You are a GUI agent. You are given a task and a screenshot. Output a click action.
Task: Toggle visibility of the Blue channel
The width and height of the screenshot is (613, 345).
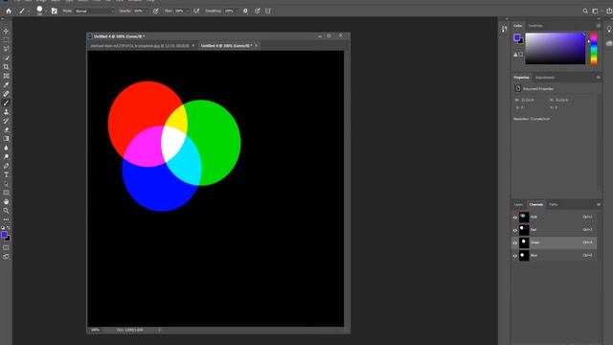pyautogui.click(x=515, y=256)
